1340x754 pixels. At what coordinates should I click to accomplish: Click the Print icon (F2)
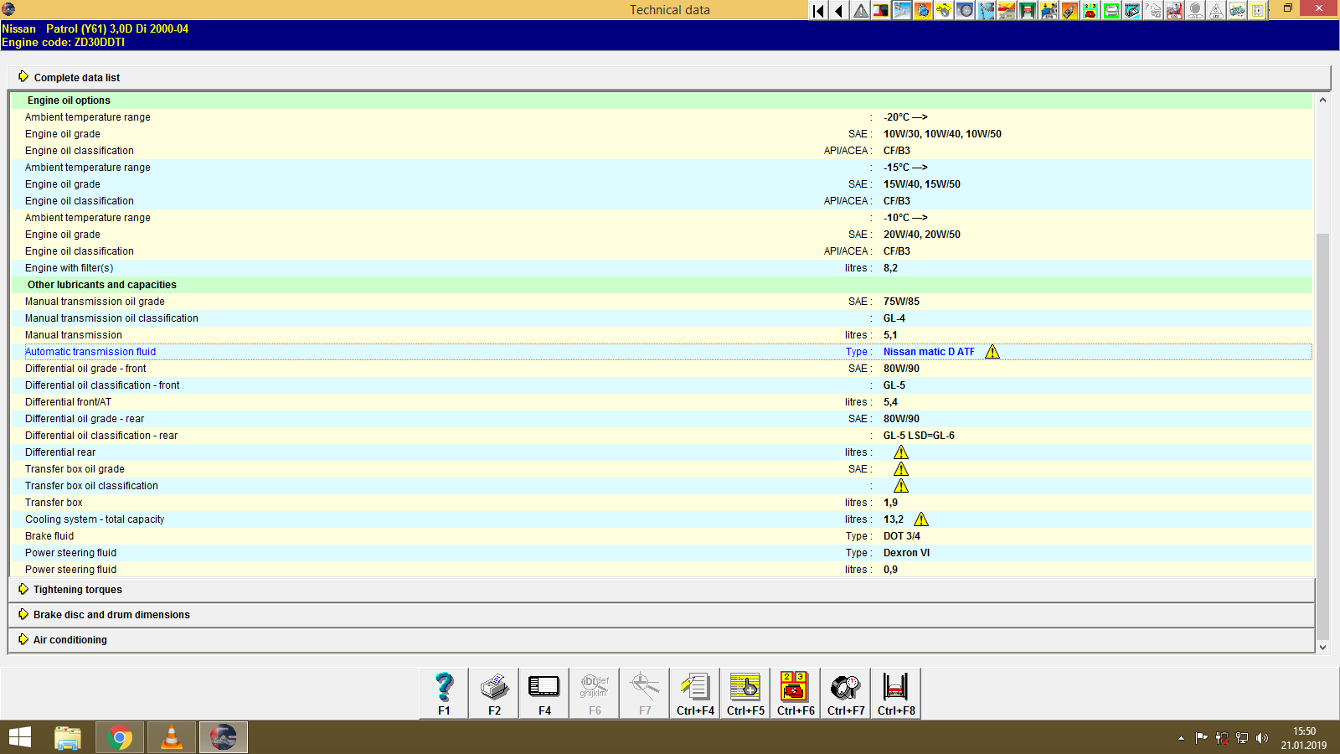493,693
